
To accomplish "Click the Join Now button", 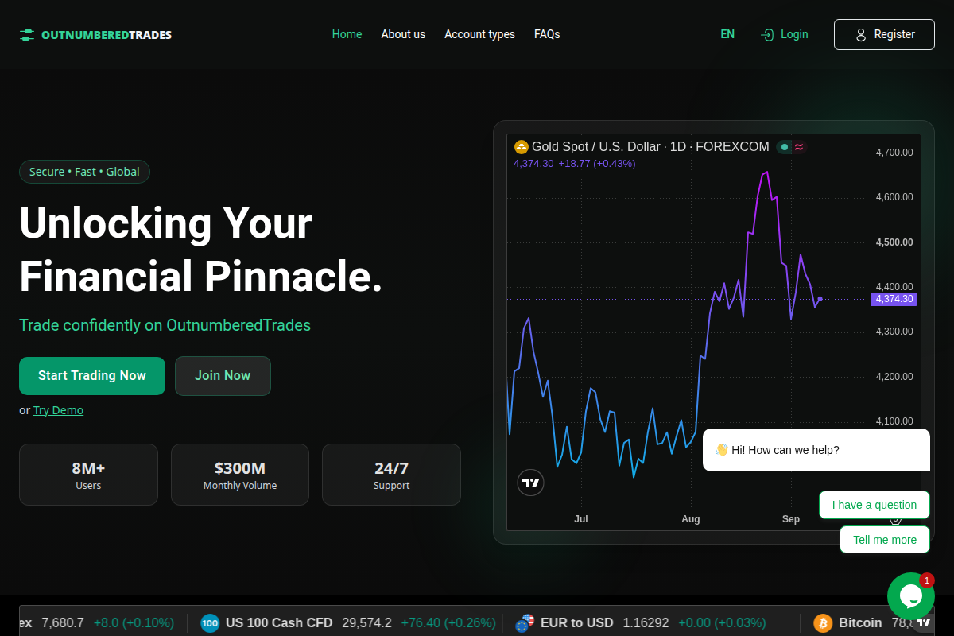I will [x=223, y=376].
